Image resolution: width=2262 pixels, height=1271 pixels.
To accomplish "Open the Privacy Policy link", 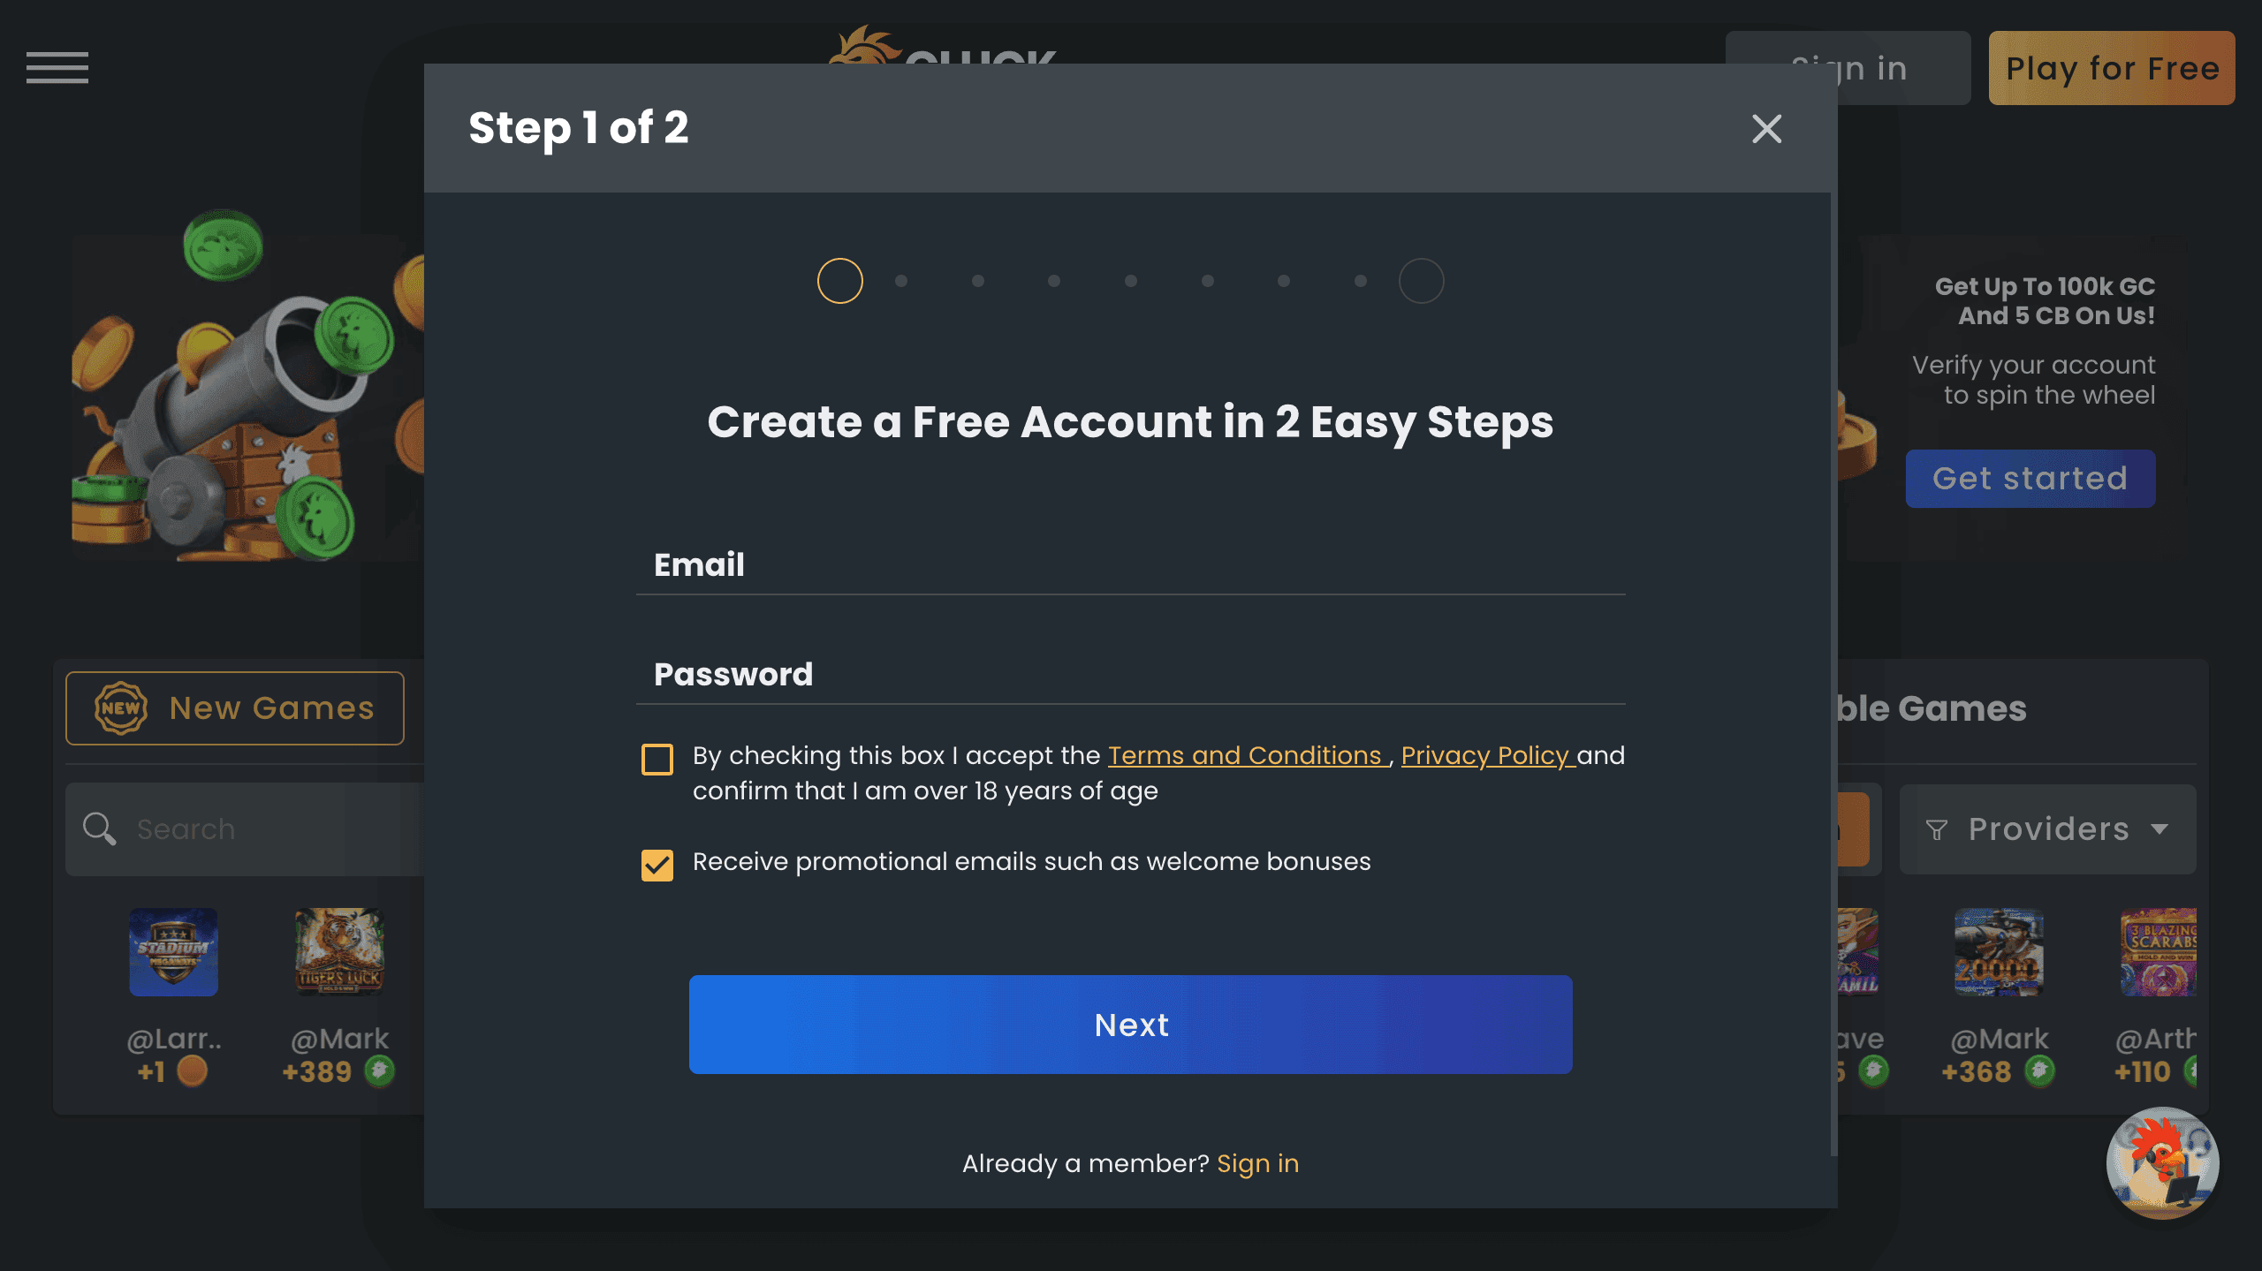I will [x=1486, y=755].
